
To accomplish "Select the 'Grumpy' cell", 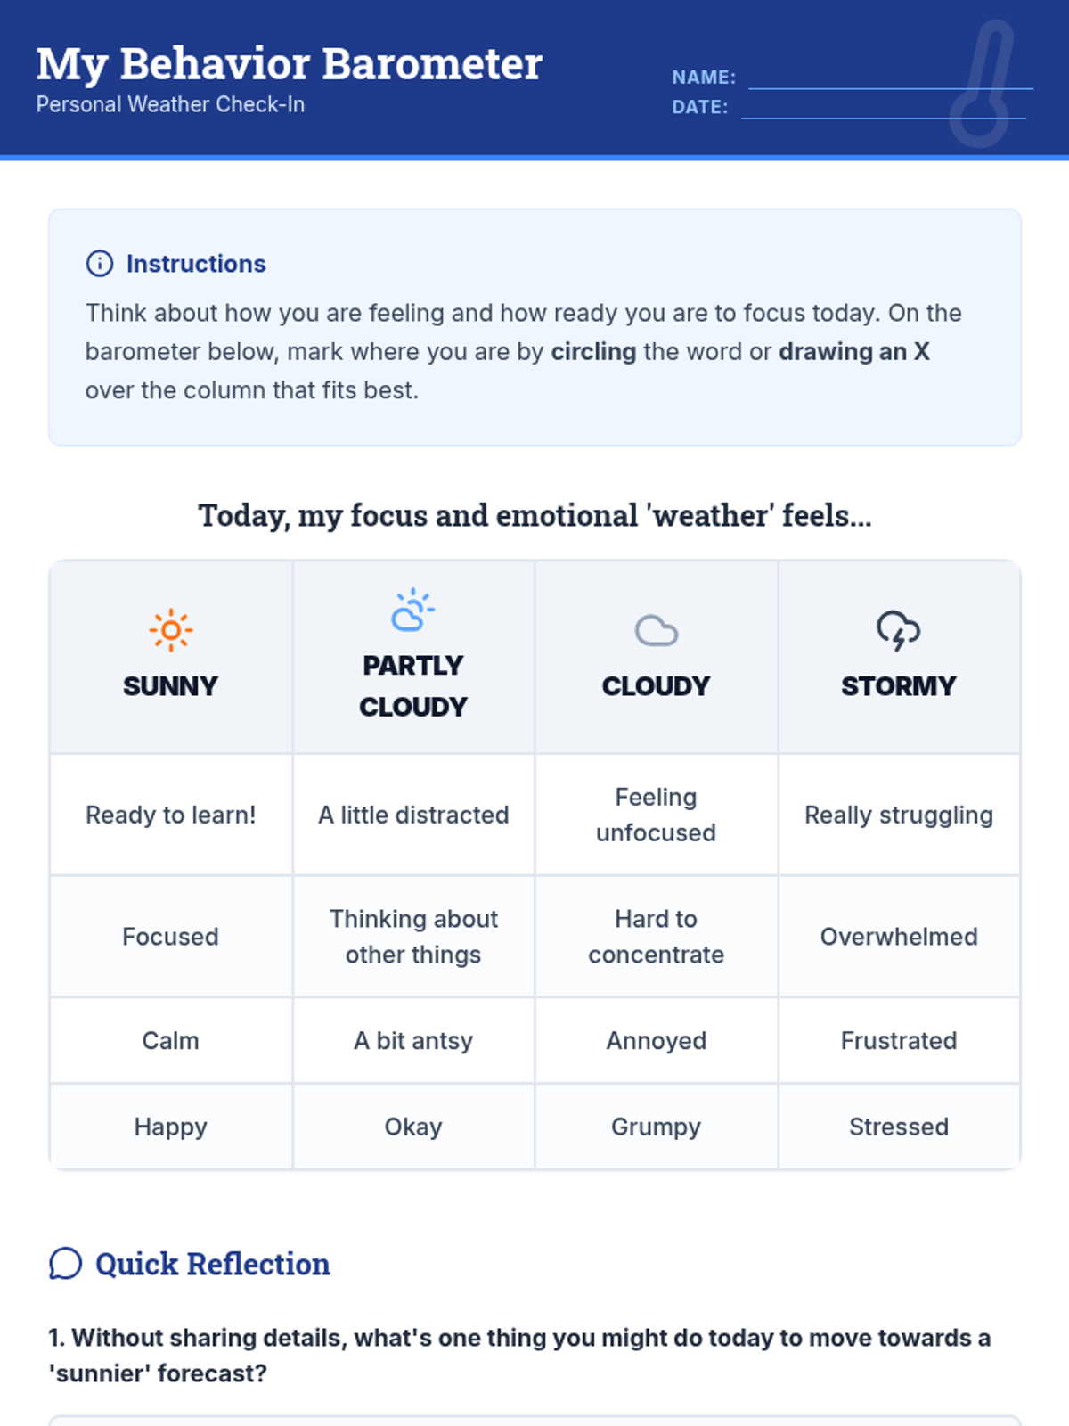I will [x=656, y=1127].
